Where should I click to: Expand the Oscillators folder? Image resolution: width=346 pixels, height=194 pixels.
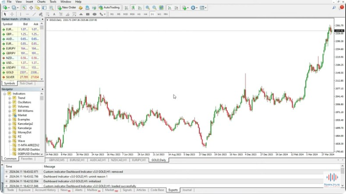(x=10, y=102)
